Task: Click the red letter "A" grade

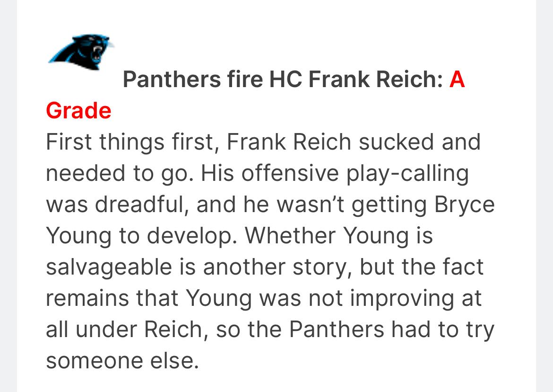Action: pos(457,80)
